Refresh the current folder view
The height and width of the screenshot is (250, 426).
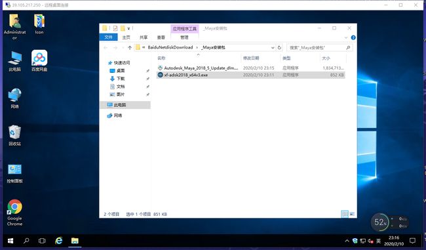[x=279, y=48]
